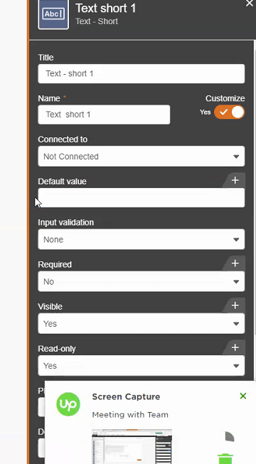Click the plus icon beside Read-only

pos(235,347)
